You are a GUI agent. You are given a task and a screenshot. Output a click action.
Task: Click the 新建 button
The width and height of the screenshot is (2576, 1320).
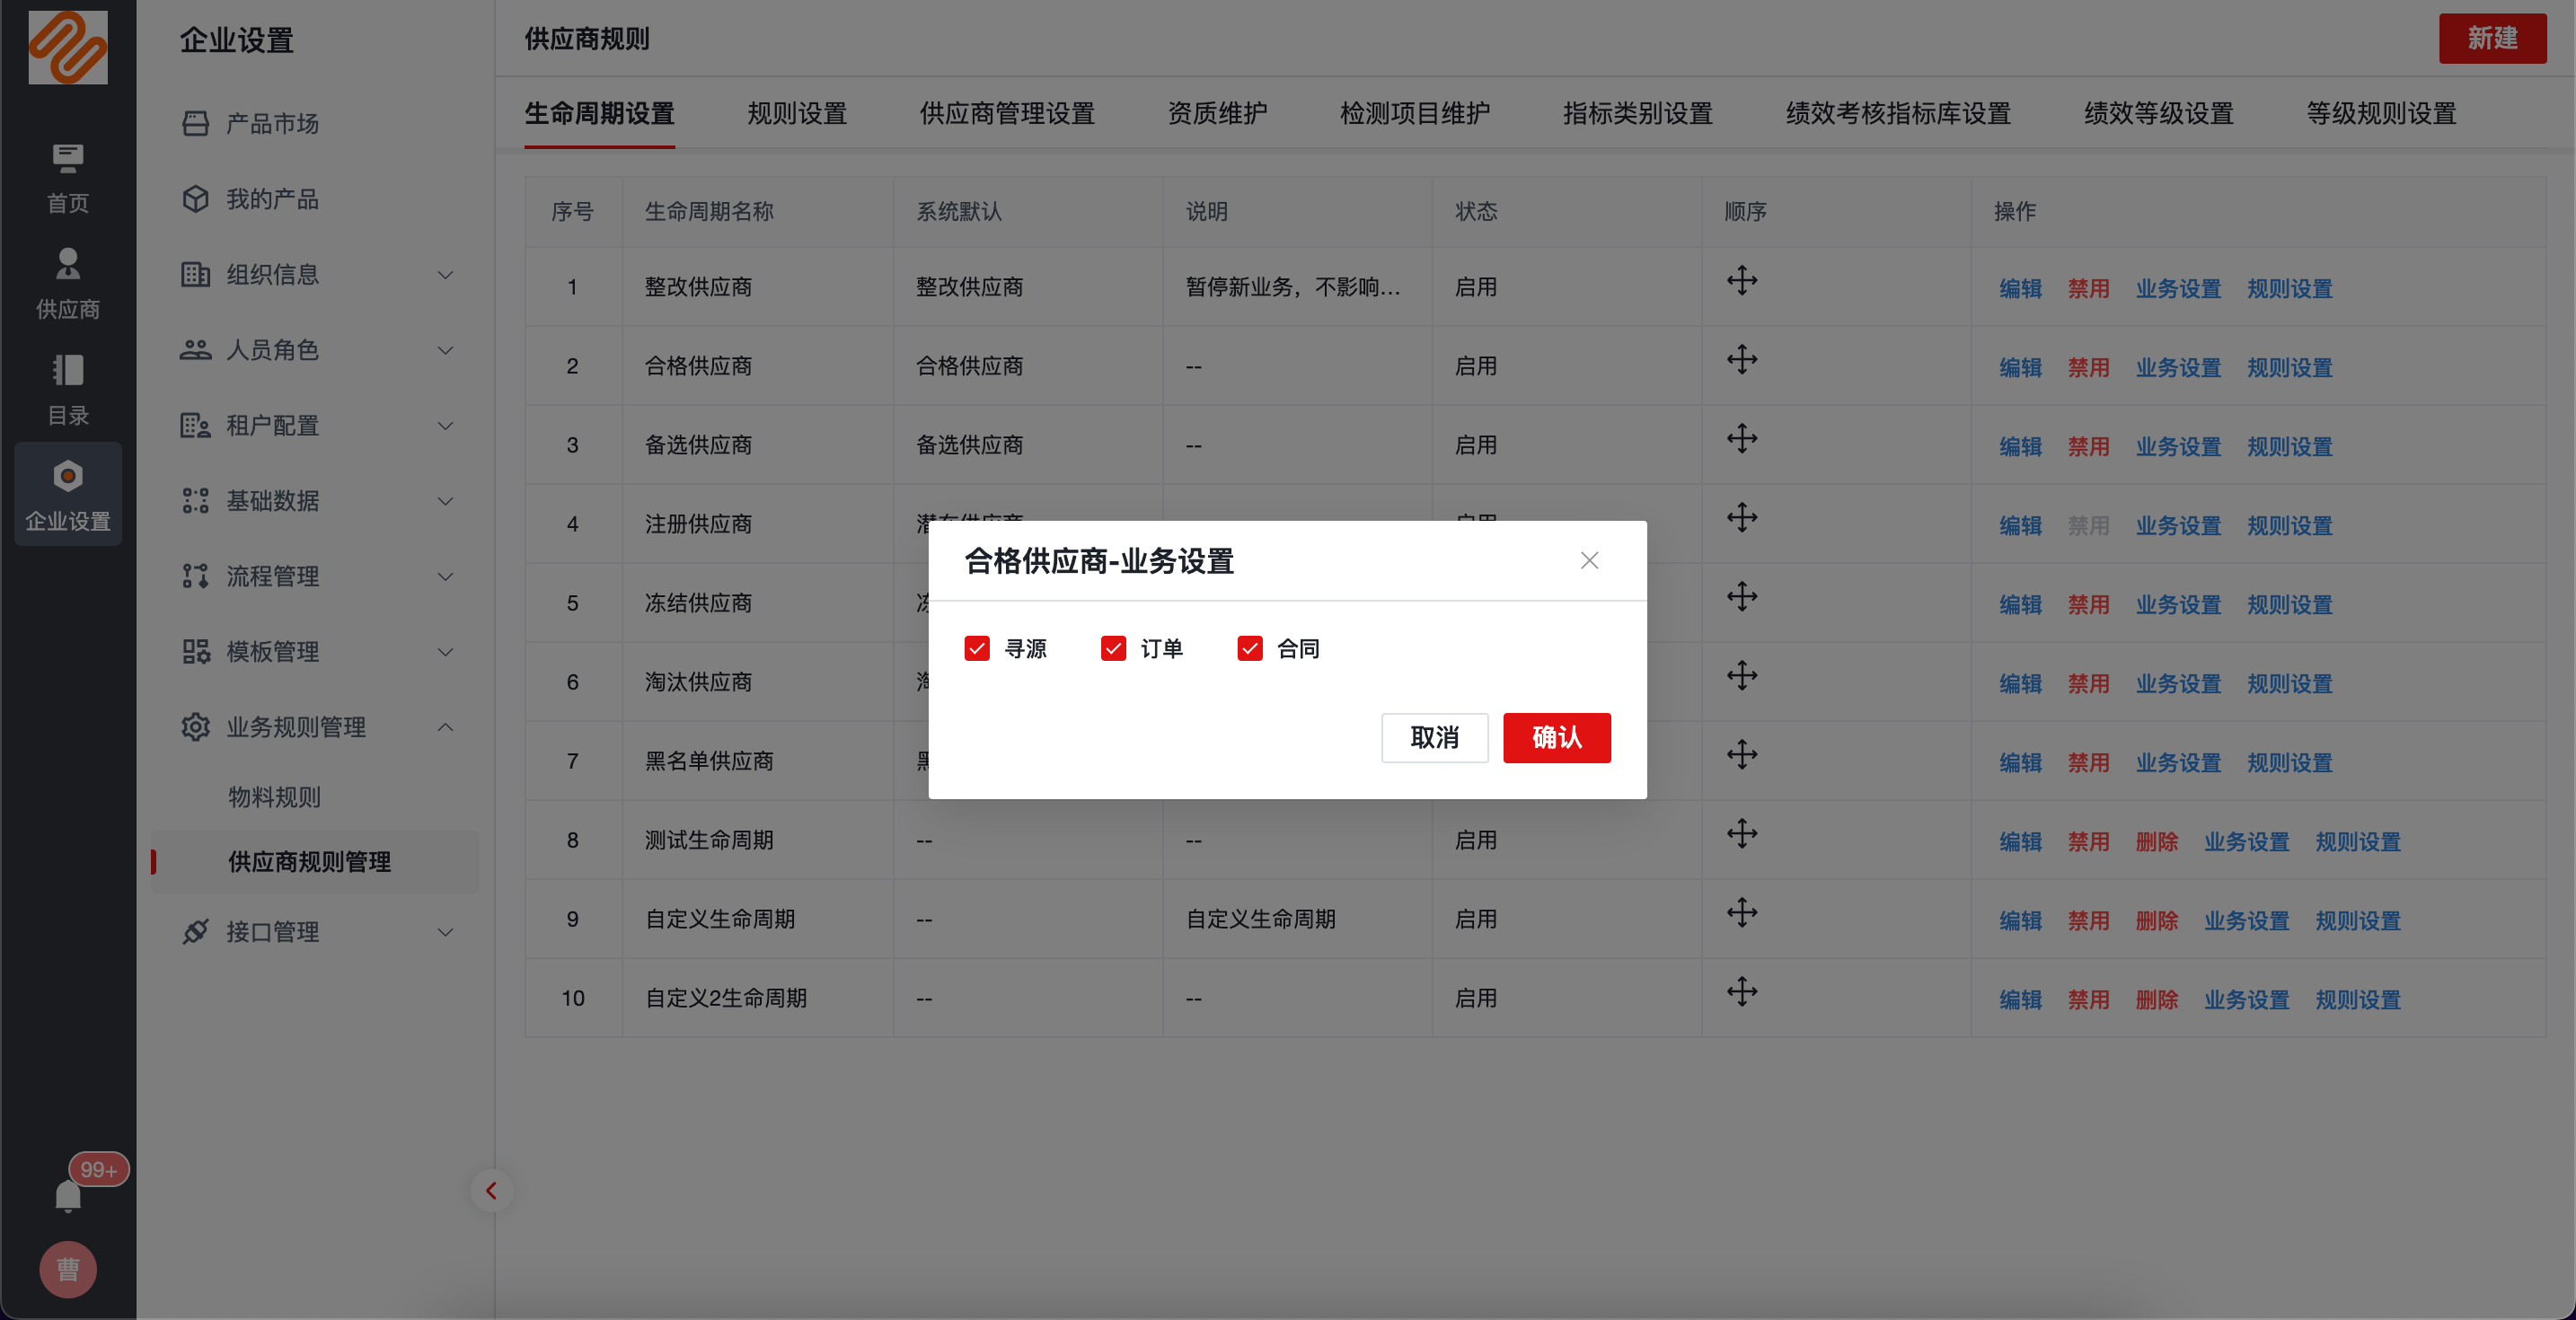coord(2492,38)
